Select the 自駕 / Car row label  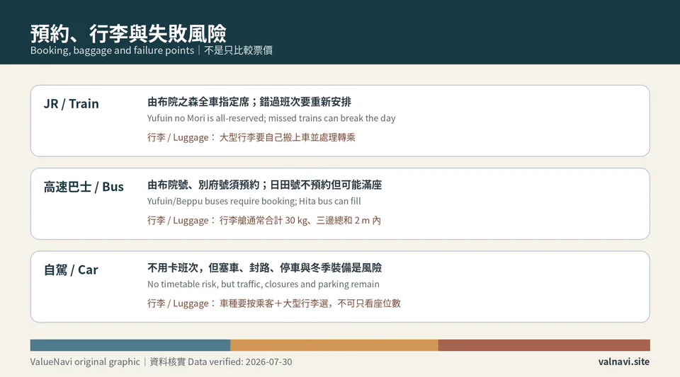click(x=71, y=269)
